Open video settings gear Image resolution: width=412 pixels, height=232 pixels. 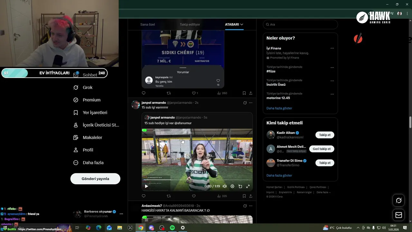click(x=232, y=186)
